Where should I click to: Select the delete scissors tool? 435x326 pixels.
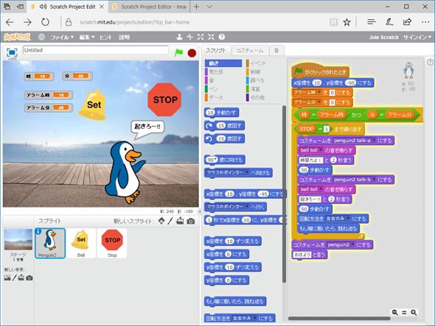pos(190,37)
